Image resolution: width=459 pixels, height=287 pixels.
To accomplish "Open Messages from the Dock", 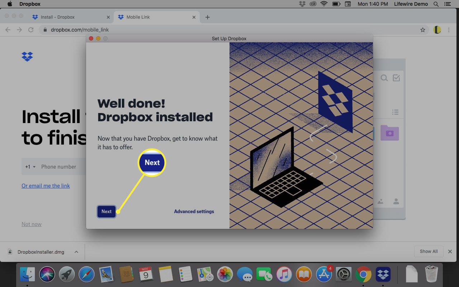I will coord(245,274).
